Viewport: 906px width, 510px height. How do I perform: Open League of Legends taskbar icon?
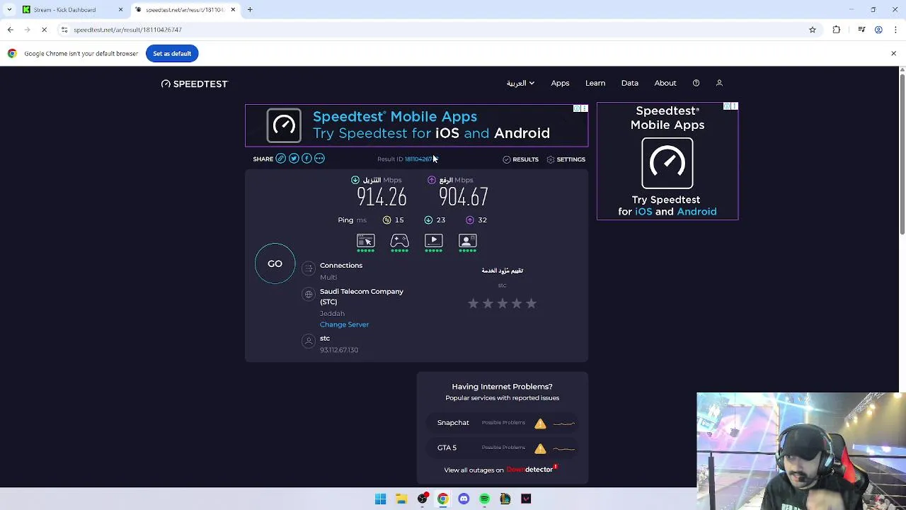coord(505,499)
